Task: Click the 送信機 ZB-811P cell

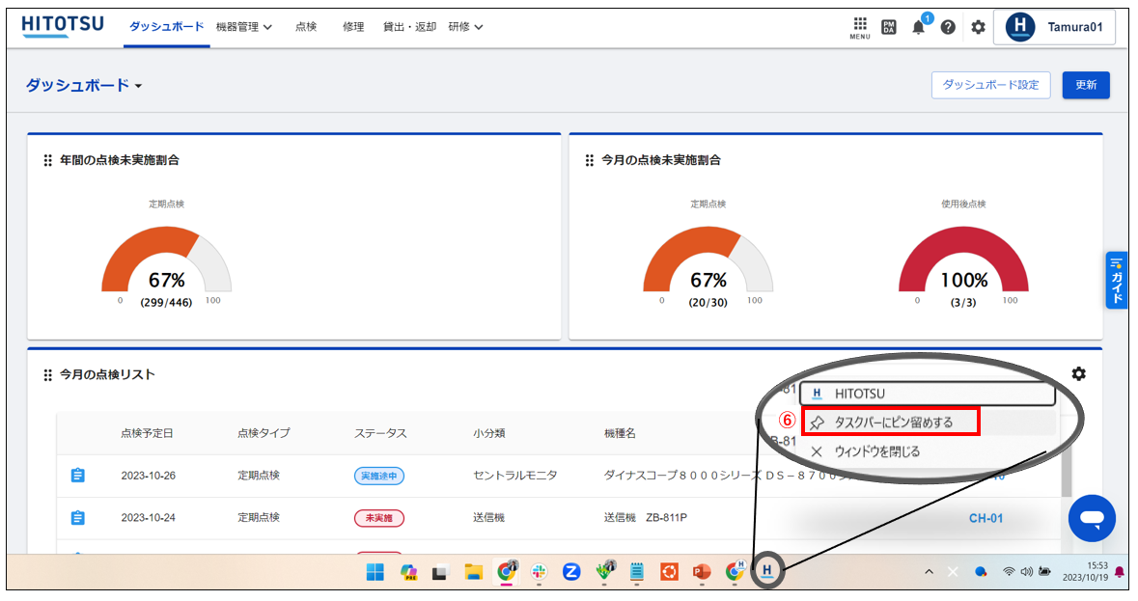Action: pyautogui.click(x=645, y=518)
